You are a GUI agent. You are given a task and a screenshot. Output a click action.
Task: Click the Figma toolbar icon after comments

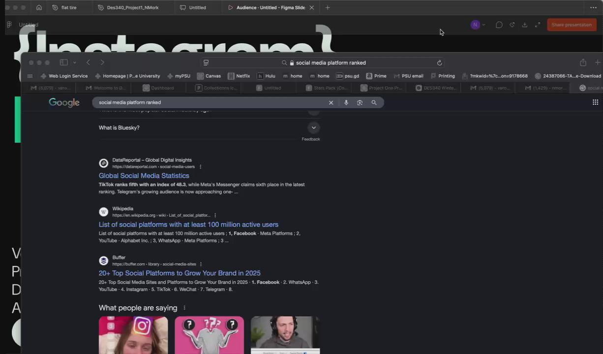(512, 25)
